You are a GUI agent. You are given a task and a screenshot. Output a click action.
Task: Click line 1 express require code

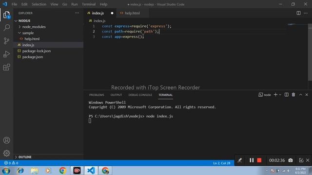tap(136, 26)
